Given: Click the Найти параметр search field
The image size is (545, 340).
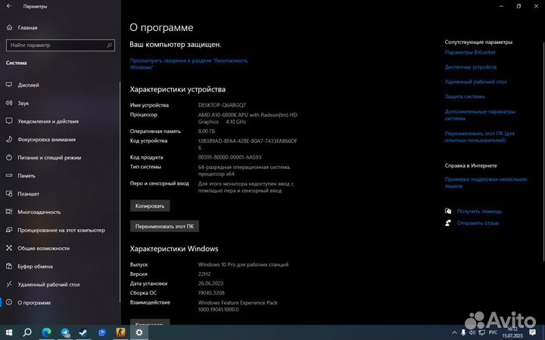Looking at the screenshot, I should [60, 45].
